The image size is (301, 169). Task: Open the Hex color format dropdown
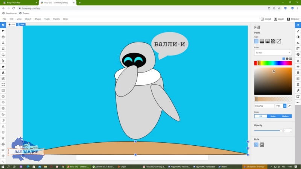click(x=281, y=106)
